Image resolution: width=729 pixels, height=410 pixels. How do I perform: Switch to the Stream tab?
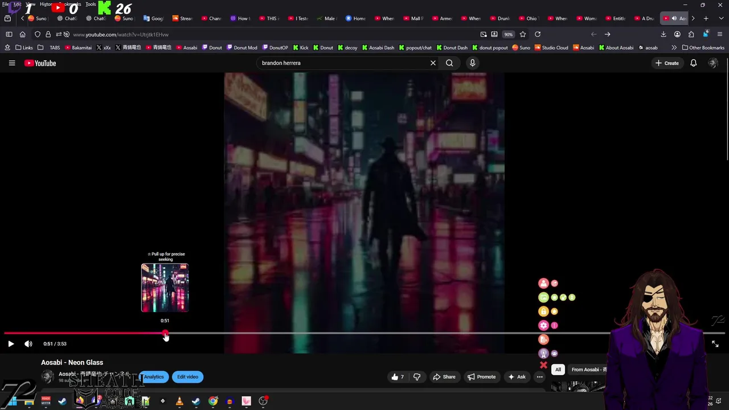coord(182,18)
